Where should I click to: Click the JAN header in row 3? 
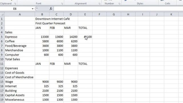pyautogui.click(x=42, y=28)
